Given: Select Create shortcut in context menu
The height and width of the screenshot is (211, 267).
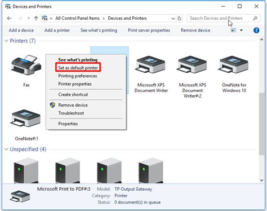Looking at the screenshot, I should 73,94.
